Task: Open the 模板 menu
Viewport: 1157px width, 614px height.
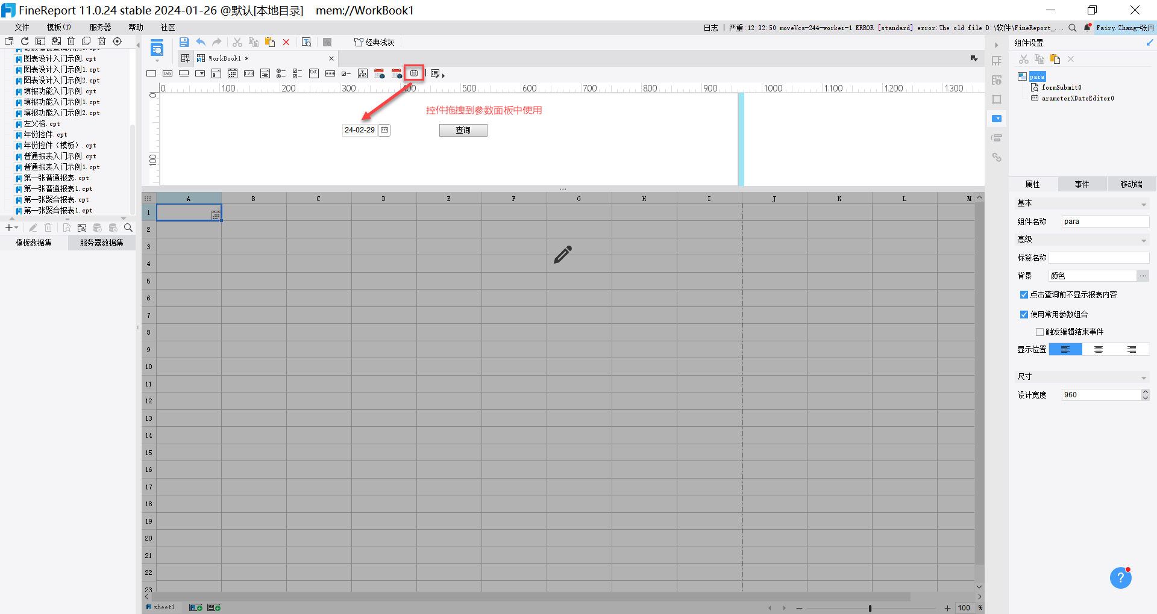Action: click(59, 28)
